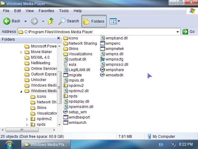Expand the Address bar dropdown
The width and height of the screenshot is (198, 149).
click(x=178, y=32)
